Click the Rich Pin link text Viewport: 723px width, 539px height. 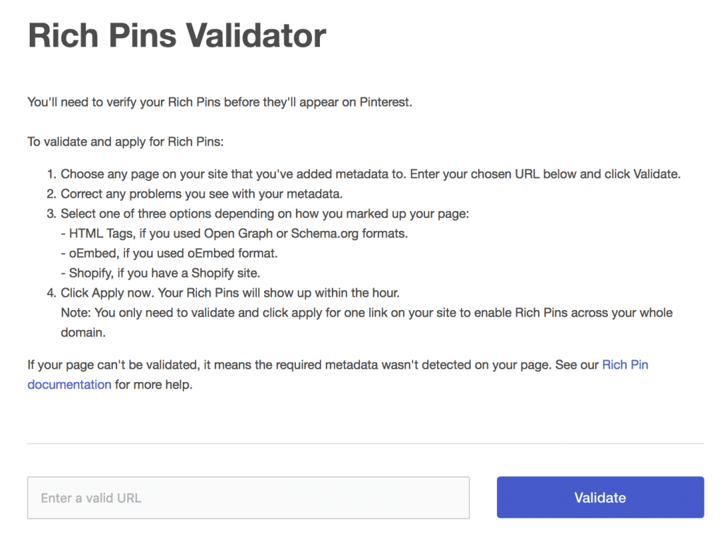pos(624,365)
